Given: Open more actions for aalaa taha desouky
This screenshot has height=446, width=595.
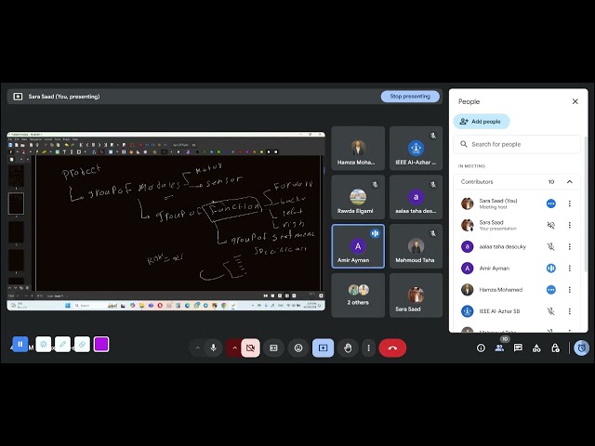Looking at the screenshot, I should click(x=570, y=247).
